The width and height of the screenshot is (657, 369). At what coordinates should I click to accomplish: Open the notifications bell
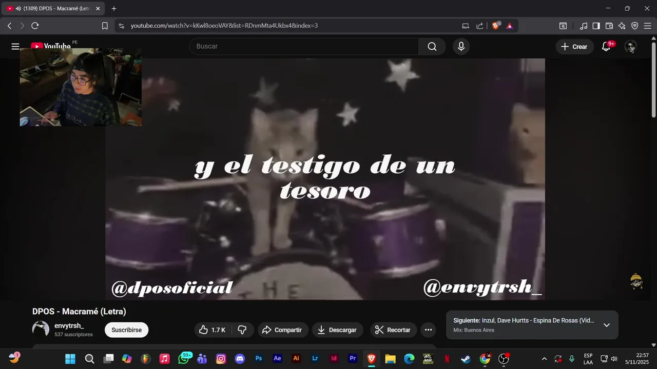[606, 47]
